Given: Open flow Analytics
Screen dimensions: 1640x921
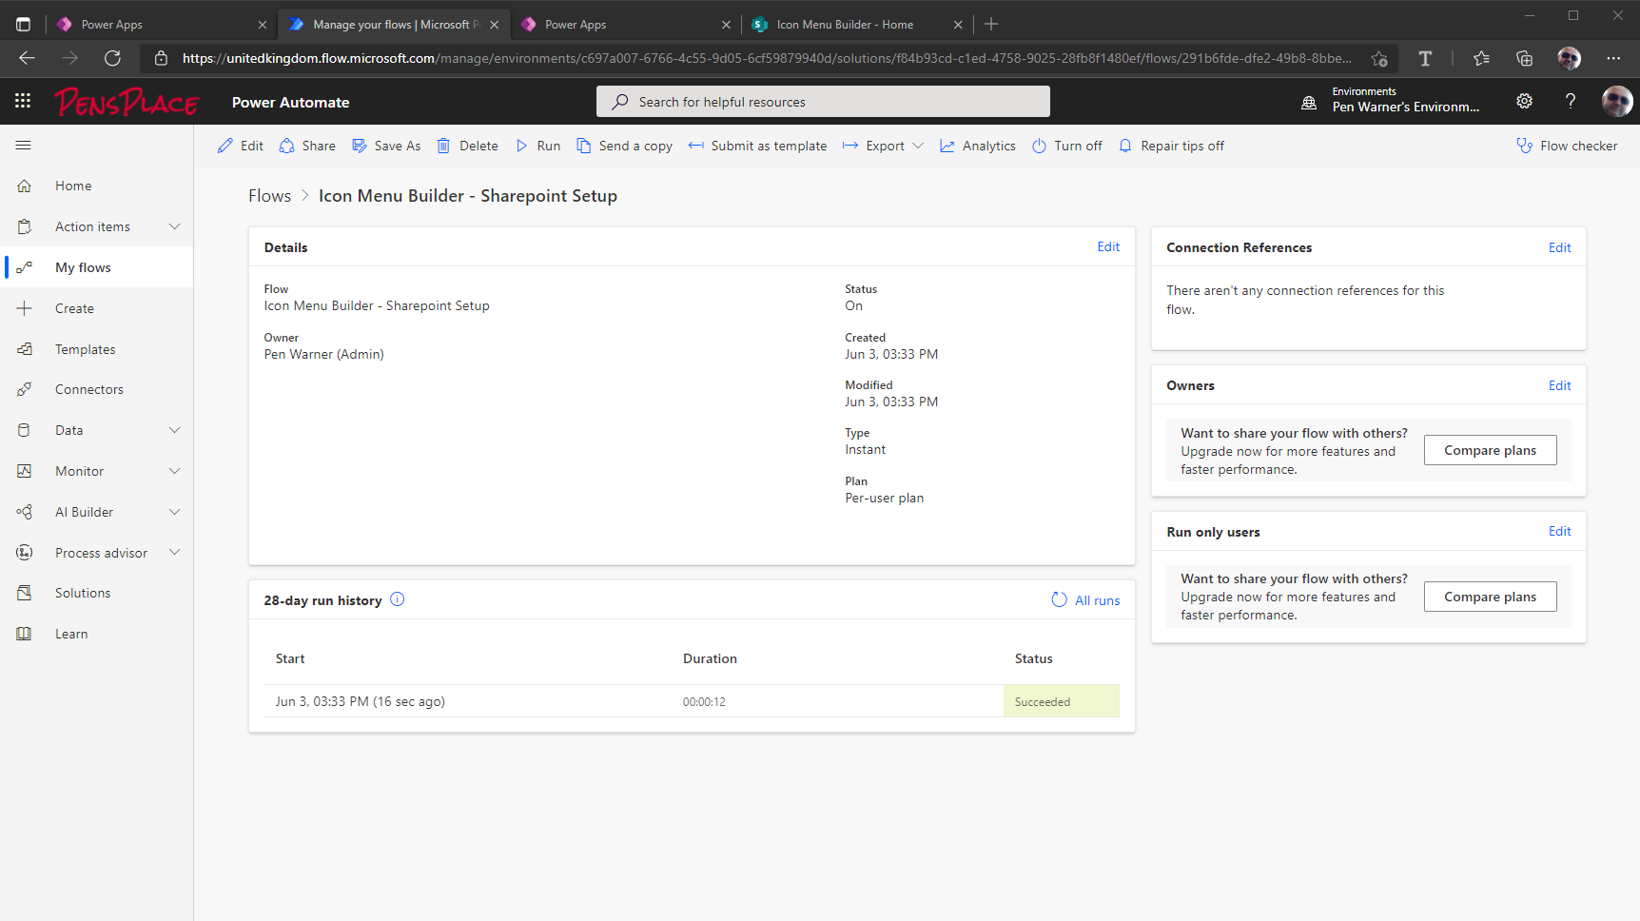Looking at the screenshot, I should [978, 146].
